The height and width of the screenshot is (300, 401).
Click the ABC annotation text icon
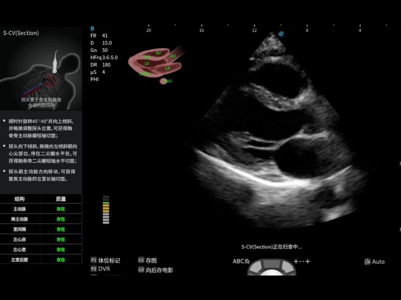coord(241,261)
